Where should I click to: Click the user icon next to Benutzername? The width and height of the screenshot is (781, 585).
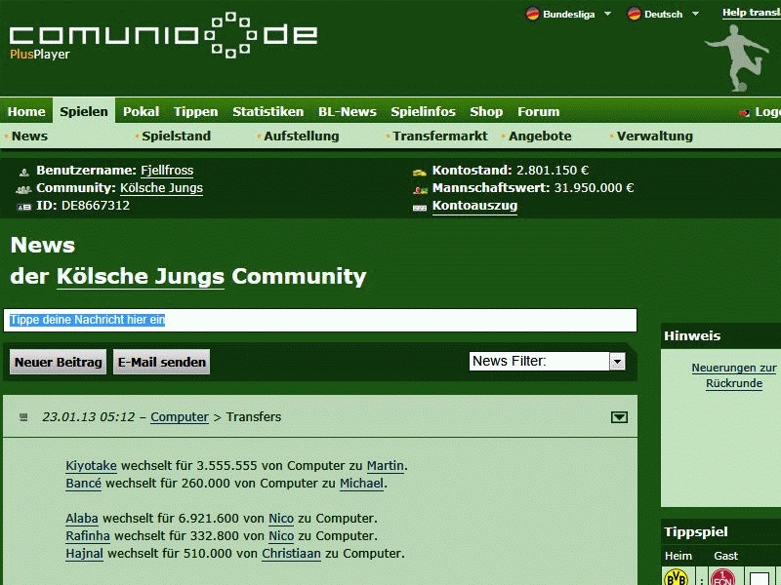[23, 173]
